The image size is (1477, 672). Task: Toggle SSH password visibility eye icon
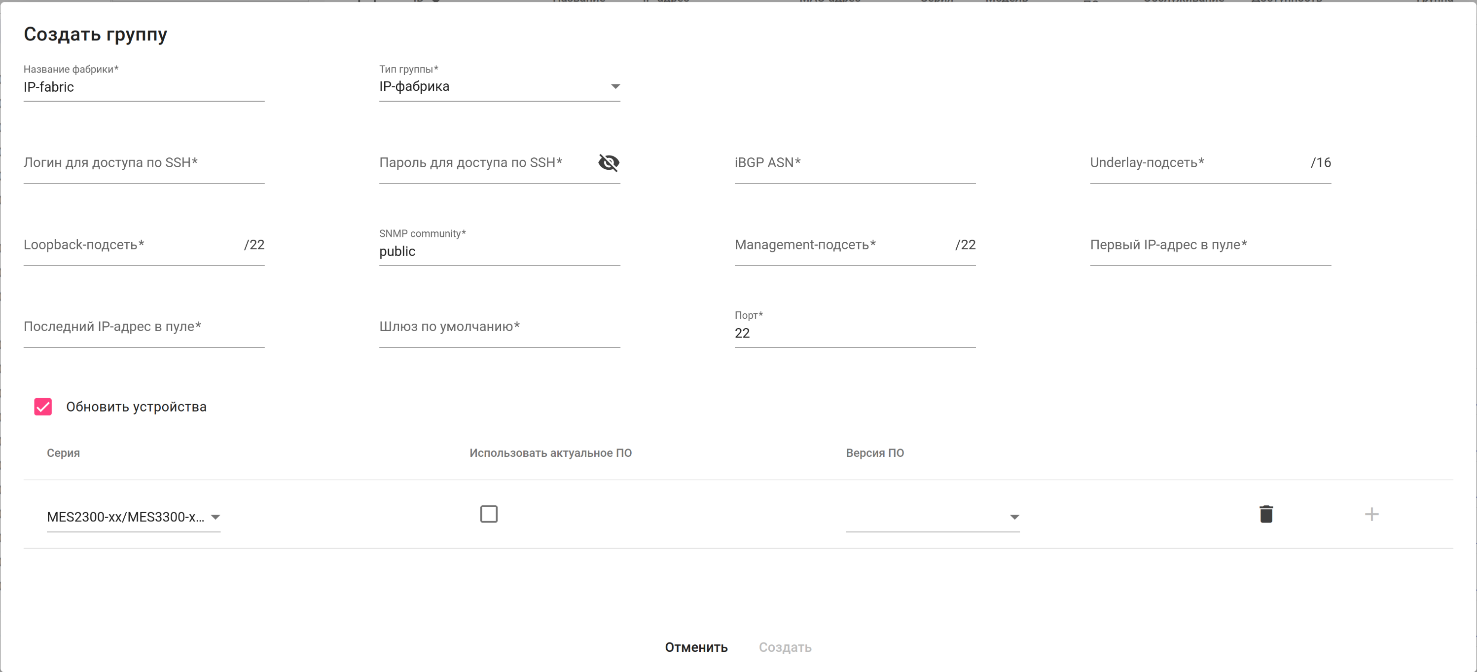click(609, 163)
